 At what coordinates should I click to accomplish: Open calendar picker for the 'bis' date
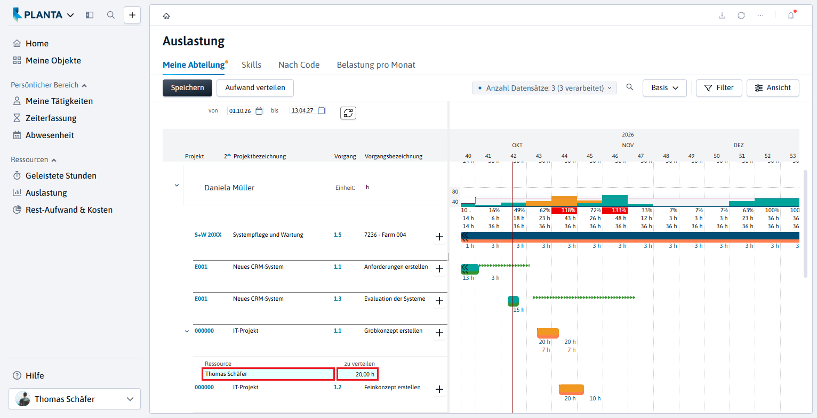(x=321, y=111)
